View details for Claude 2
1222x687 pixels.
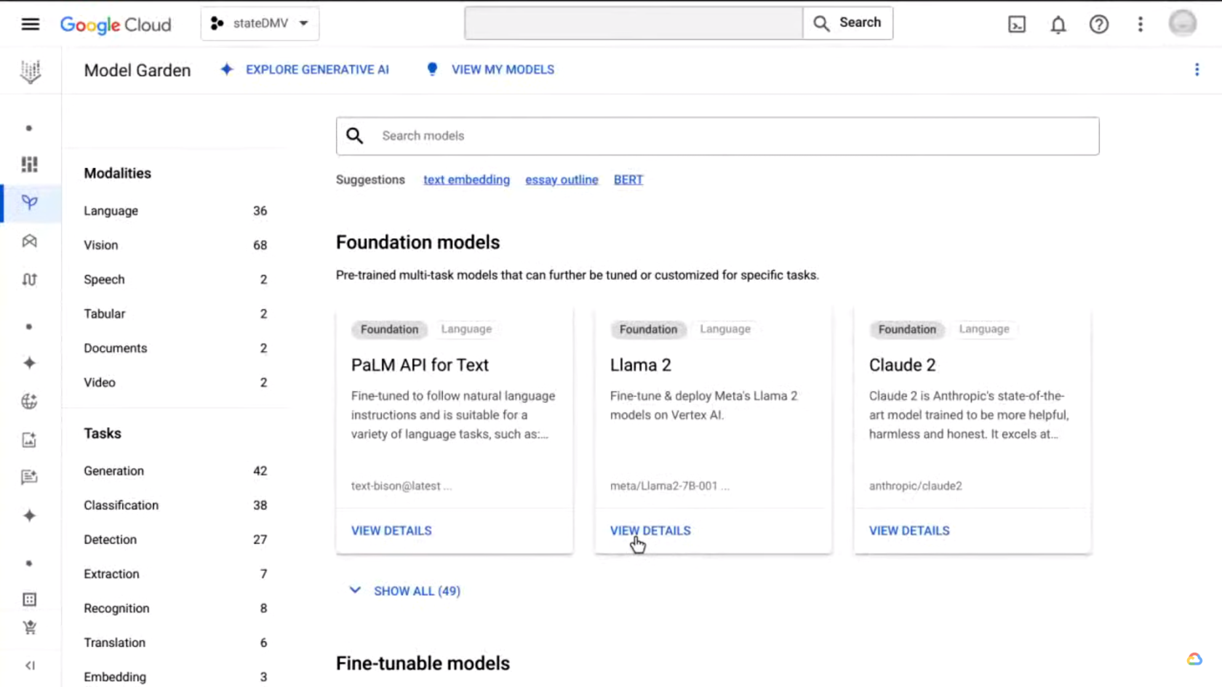909,531
